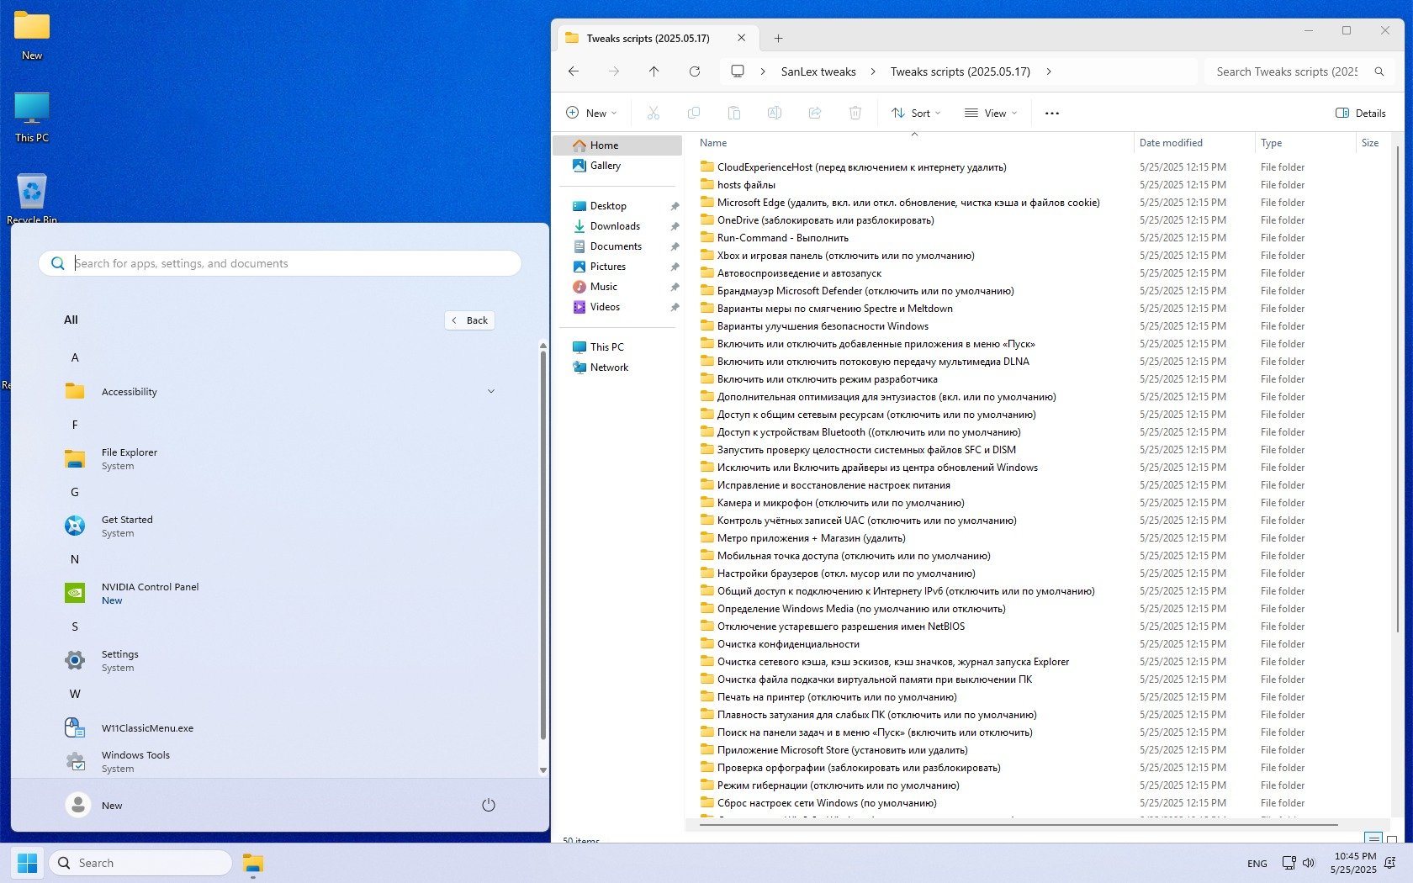1413x883 pixels.
Task: Click the volume icon in system tray
Action: (1309, 863)
